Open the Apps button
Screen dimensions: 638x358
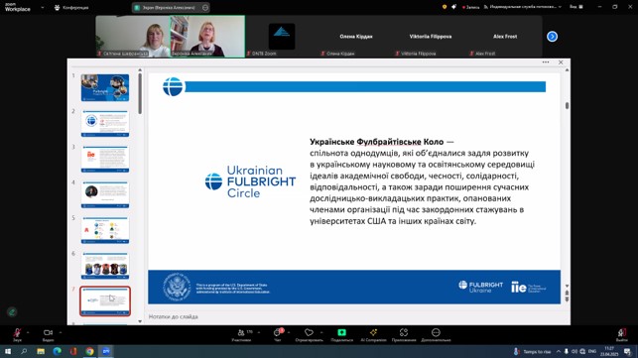404,334
